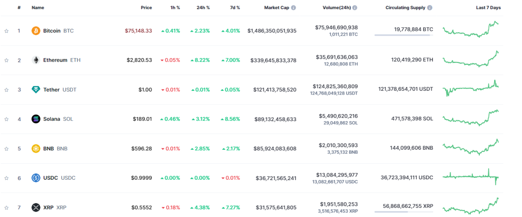Click the USDC logo icon

pyautogui.click(x=36, y=178)
